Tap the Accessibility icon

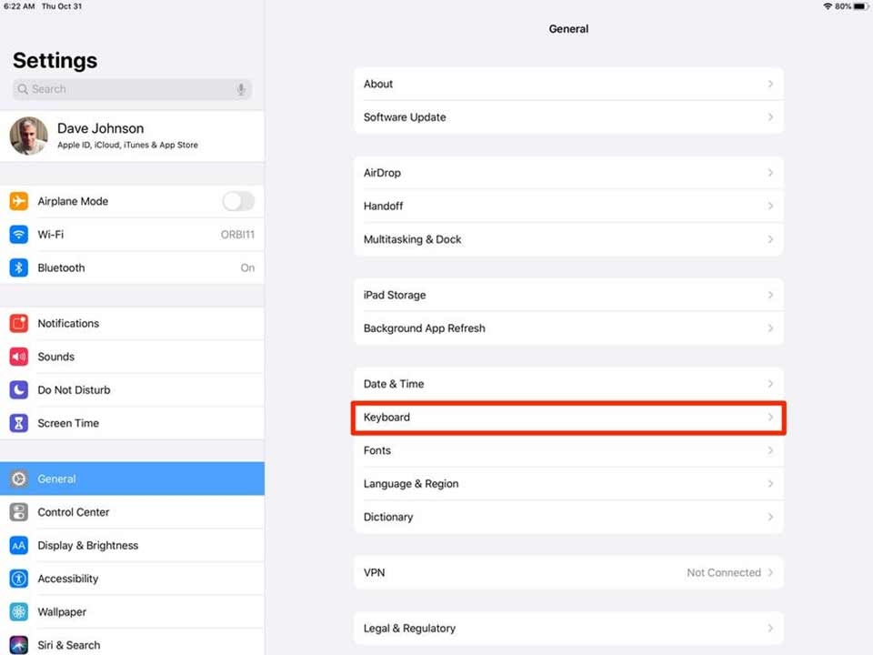[19, 579]
